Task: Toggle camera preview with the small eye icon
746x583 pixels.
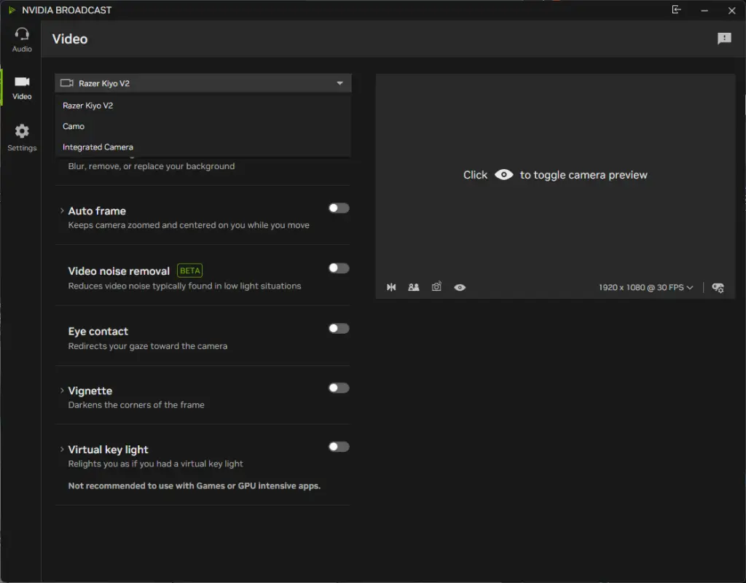Action: (x=460, y=287)
